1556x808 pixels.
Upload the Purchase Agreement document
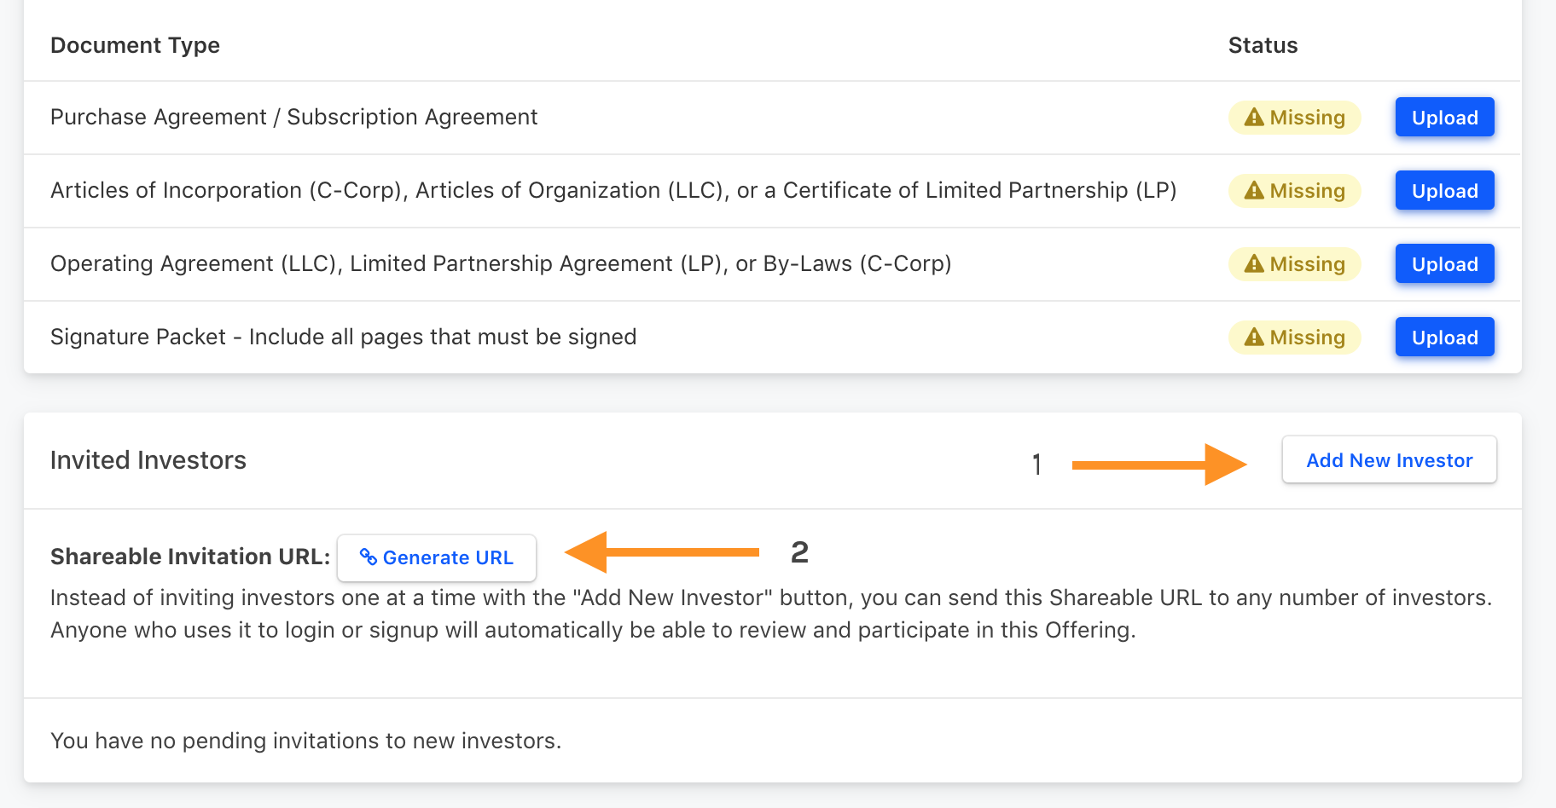click(x=1444, y=118)
